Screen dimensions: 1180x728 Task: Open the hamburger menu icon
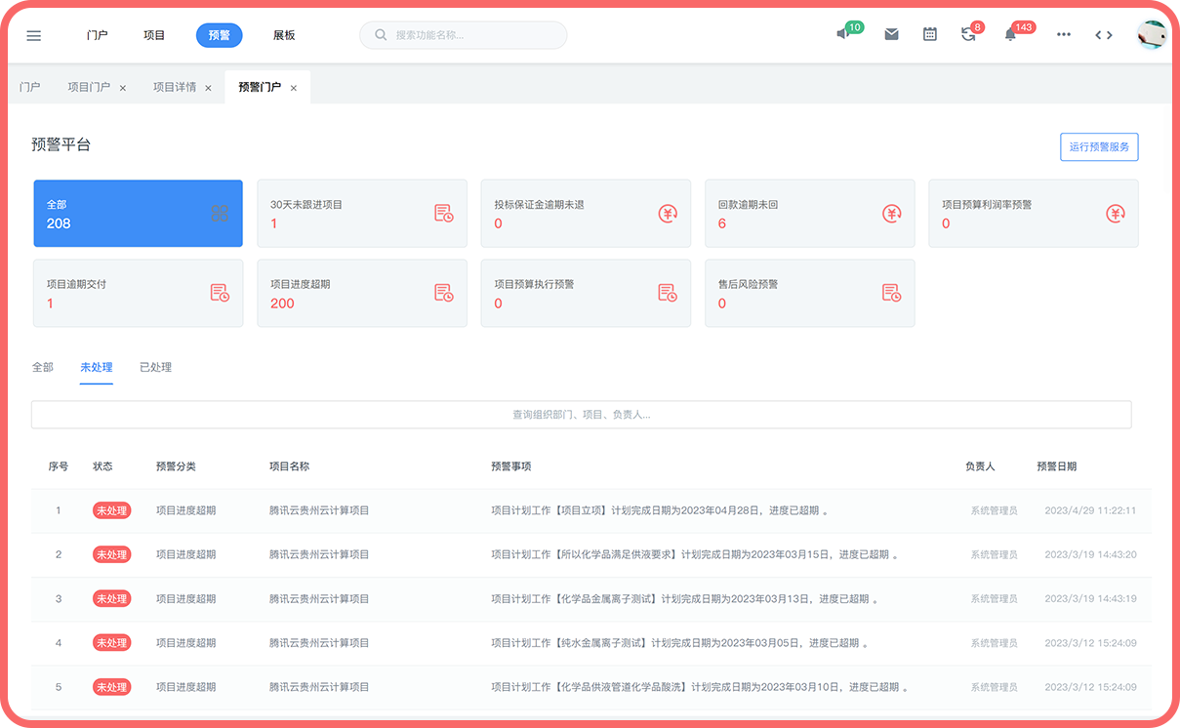point(34,35)
